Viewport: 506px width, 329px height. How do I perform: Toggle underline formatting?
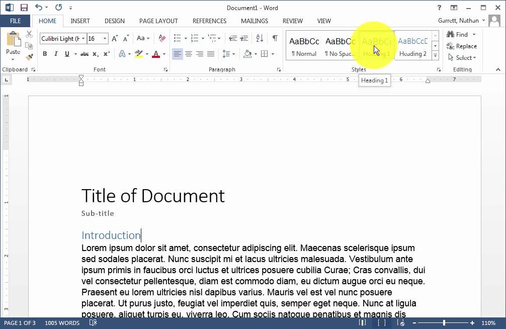67,54
